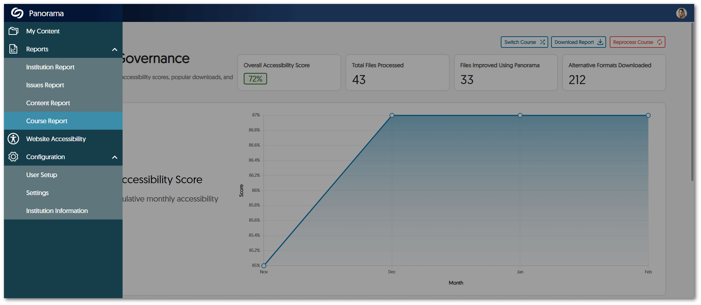The image size is (701, 305).
Task: Select Content Report in sidebar
Action: coord(48,103)
